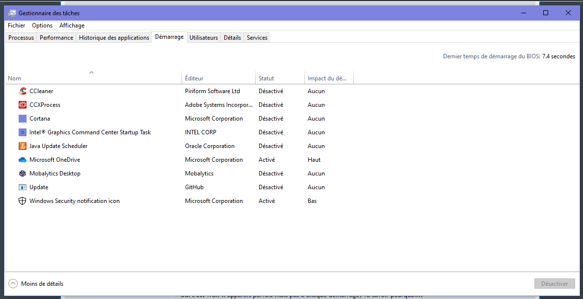
Task: Click Cortana's Microsoft Corporation publisher cell
Action: point(214,119)
